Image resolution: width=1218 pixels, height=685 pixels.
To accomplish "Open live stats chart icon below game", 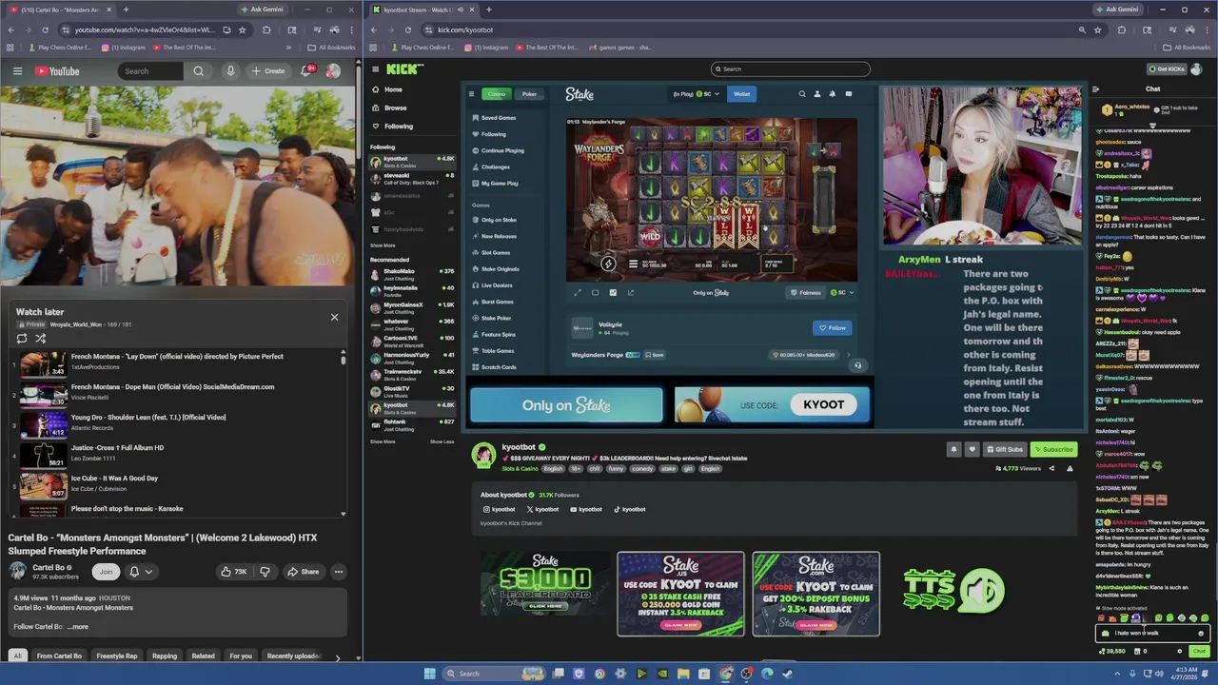I will 613,293.
